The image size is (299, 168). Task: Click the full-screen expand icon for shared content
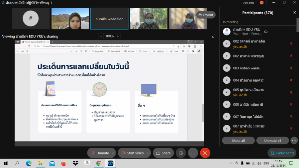point(214,36)
